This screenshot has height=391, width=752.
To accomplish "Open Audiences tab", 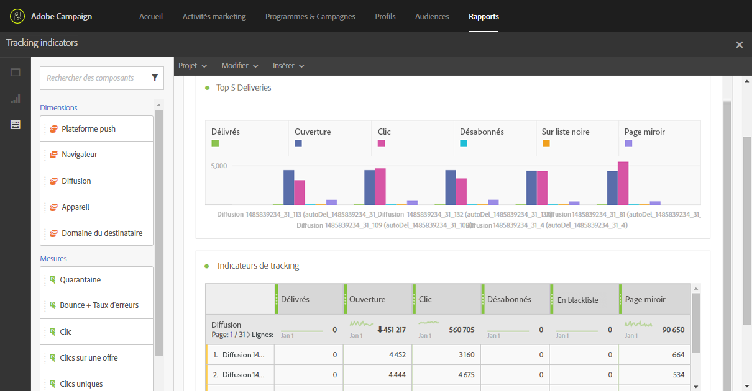I will coord(432,17).
